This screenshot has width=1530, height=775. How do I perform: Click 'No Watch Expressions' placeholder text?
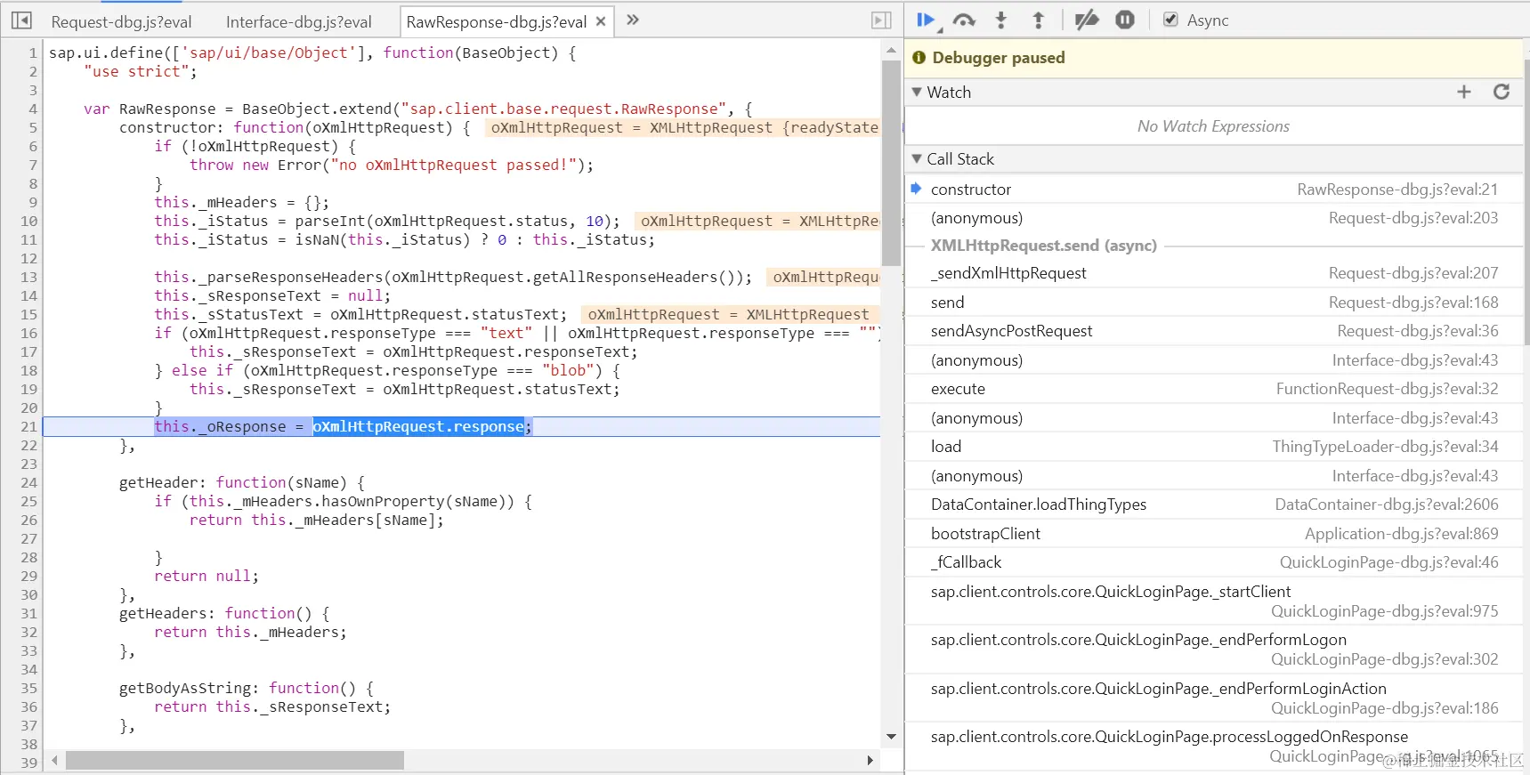pos(1213,126)
